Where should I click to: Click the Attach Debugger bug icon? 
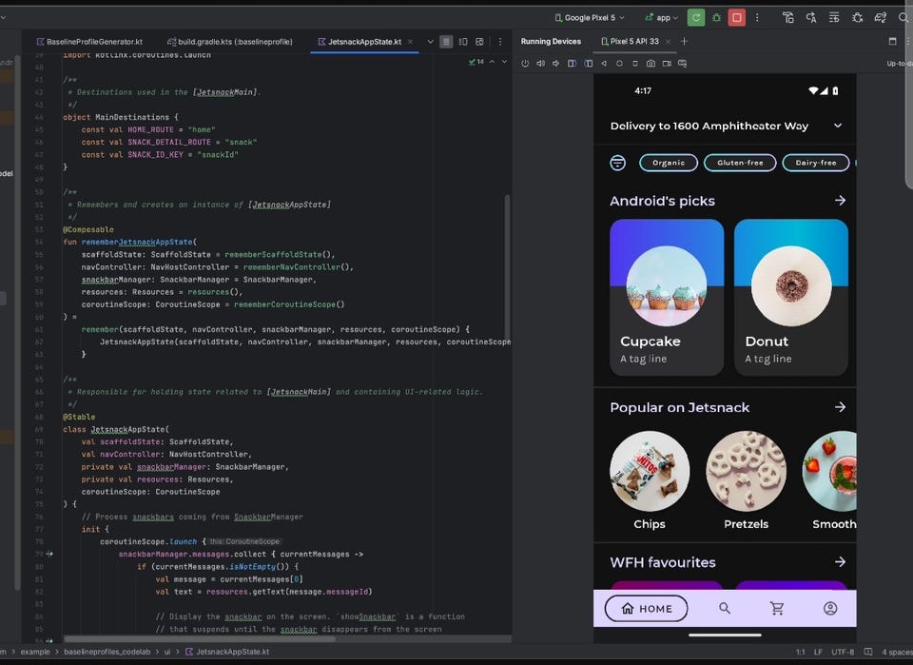[857, 17]
